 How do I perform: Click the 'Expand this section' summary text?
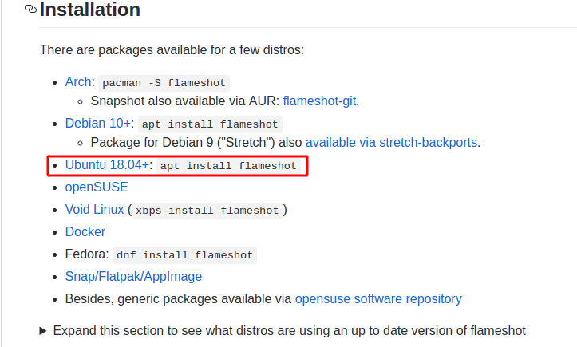click(x=289, y=331)
